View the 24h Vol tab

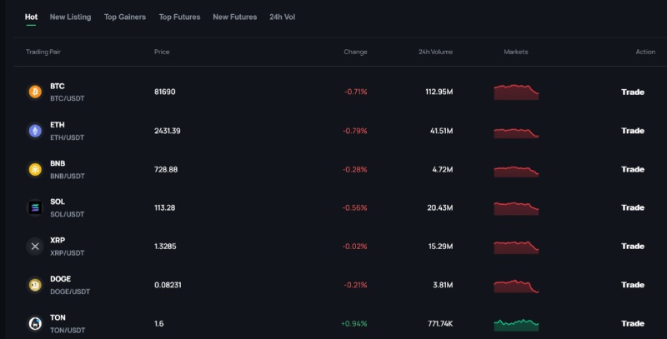282,17
